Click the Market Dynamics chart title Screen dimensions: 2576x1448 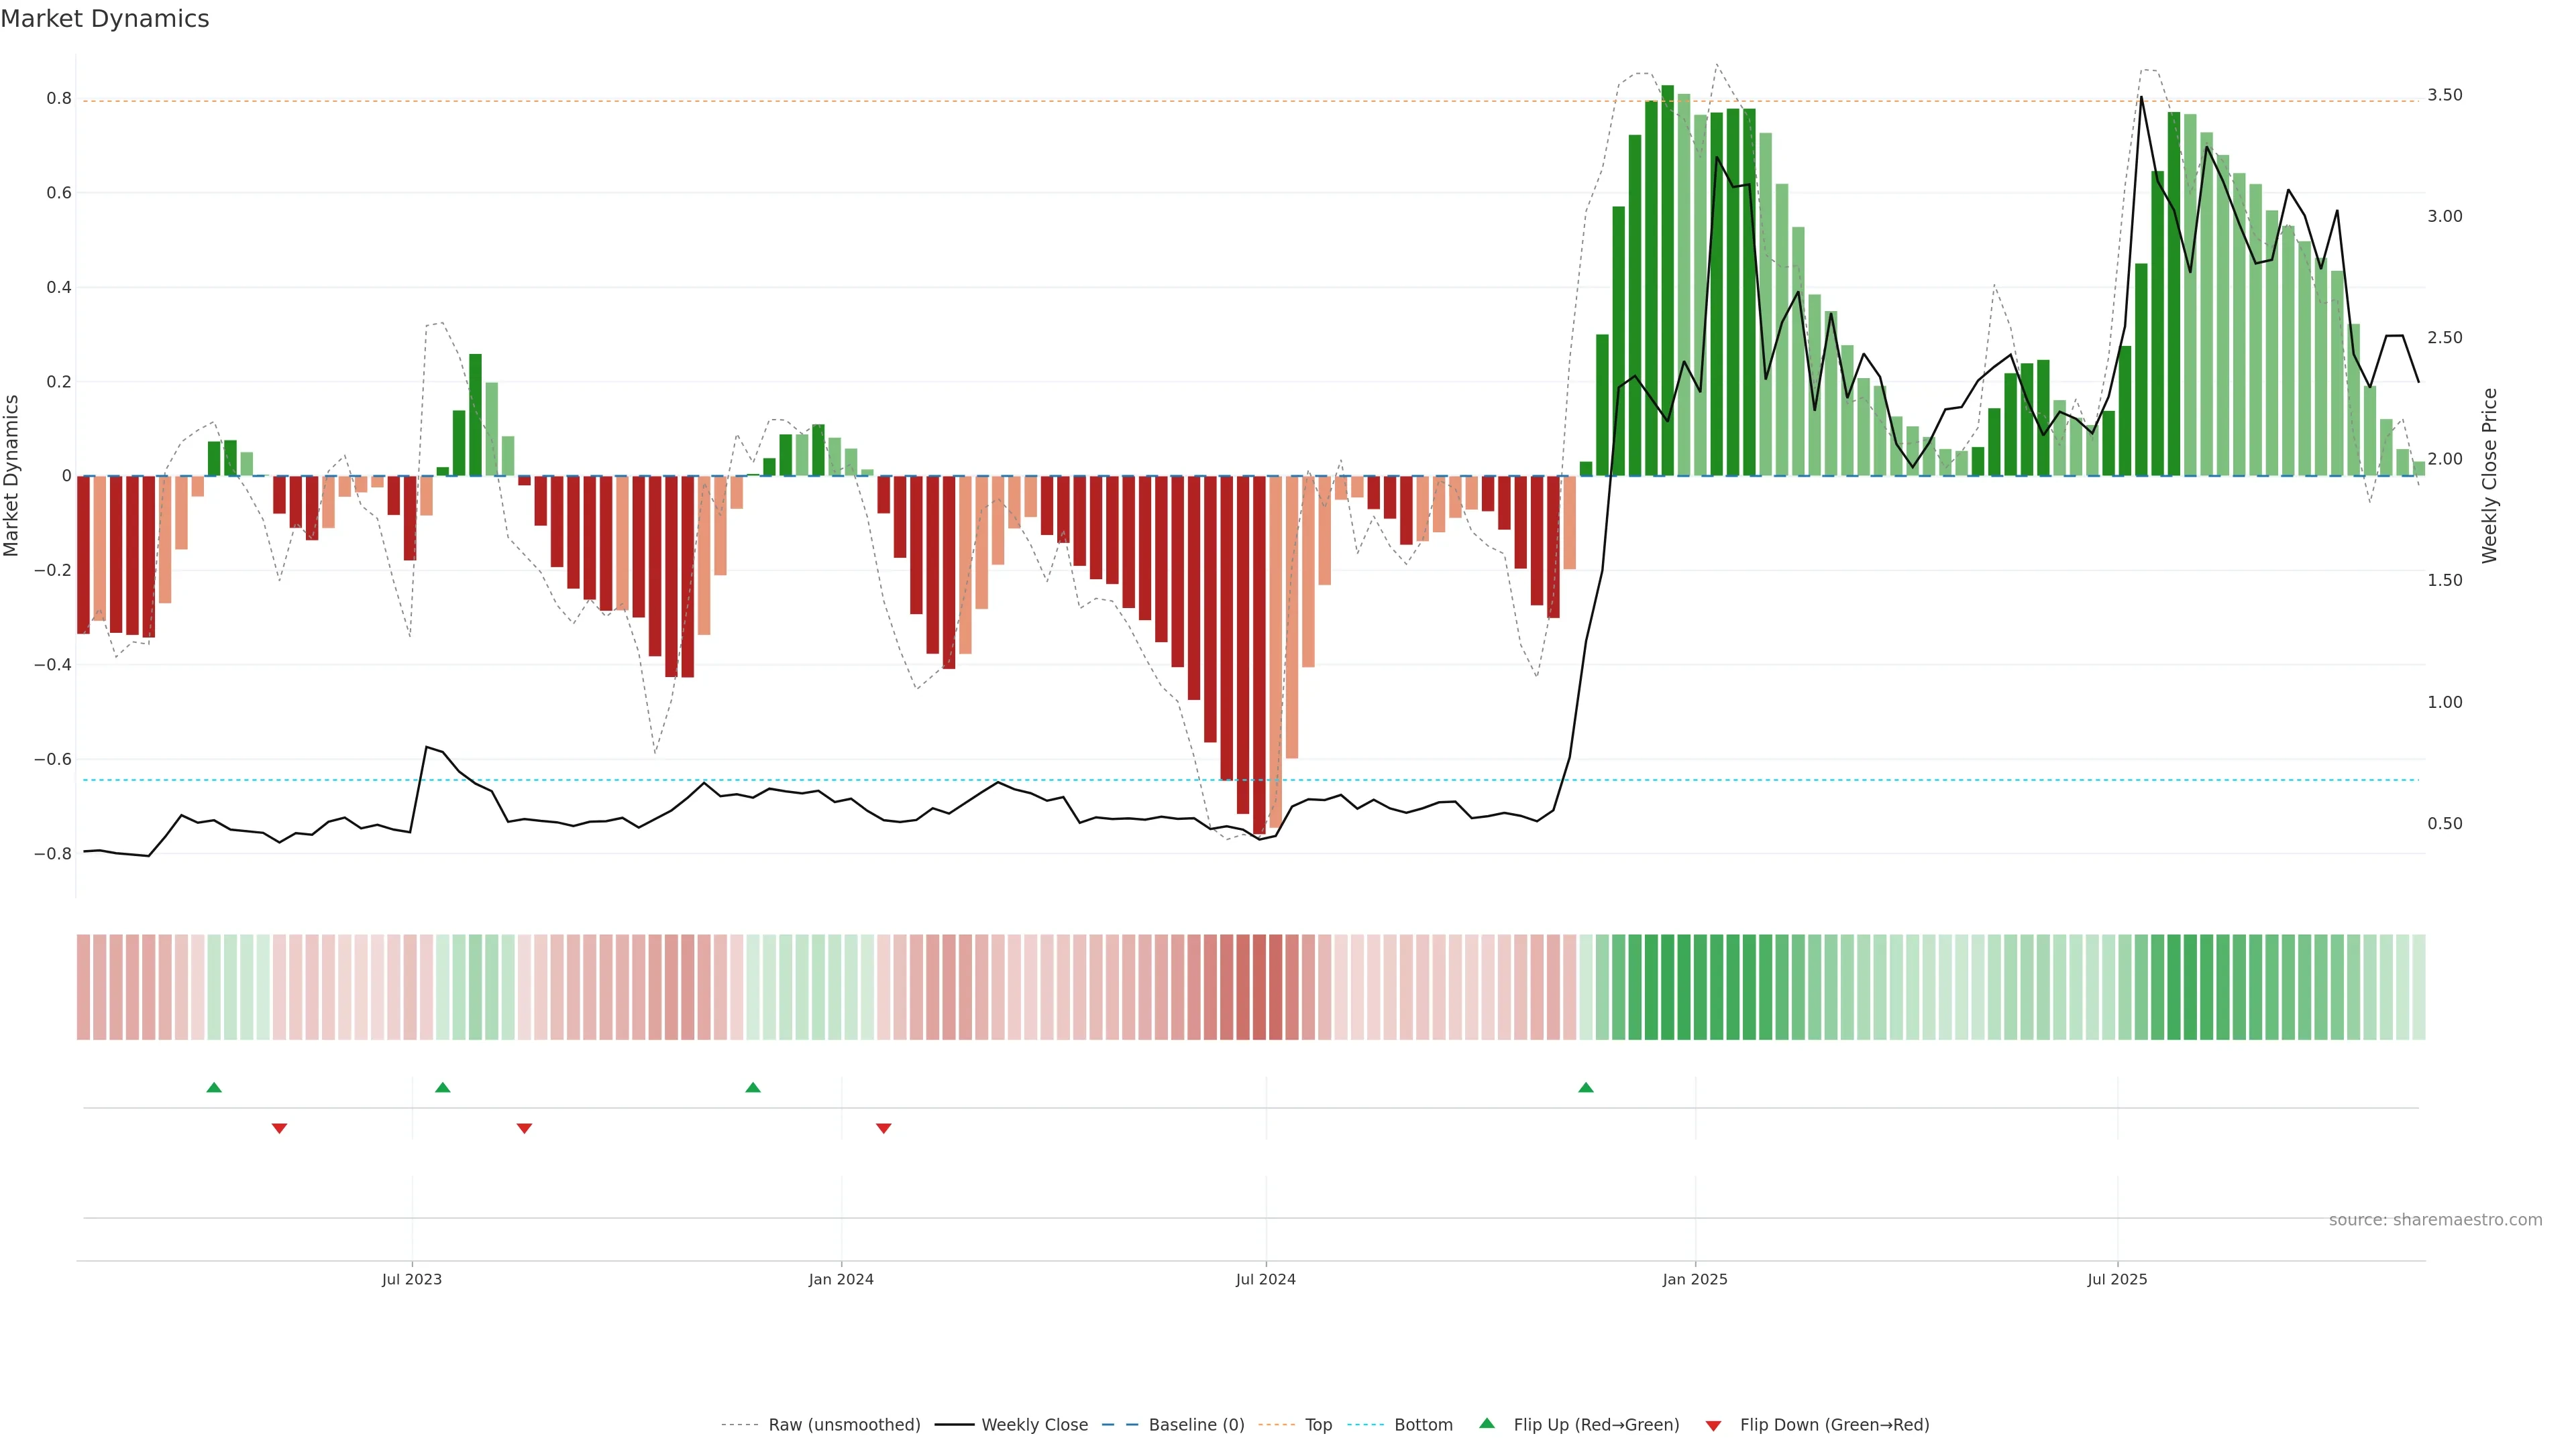[105, 19]
